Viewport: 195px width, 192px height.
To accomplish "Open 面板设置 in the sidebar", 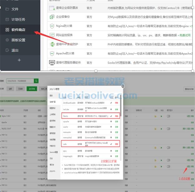I will 15,40.
